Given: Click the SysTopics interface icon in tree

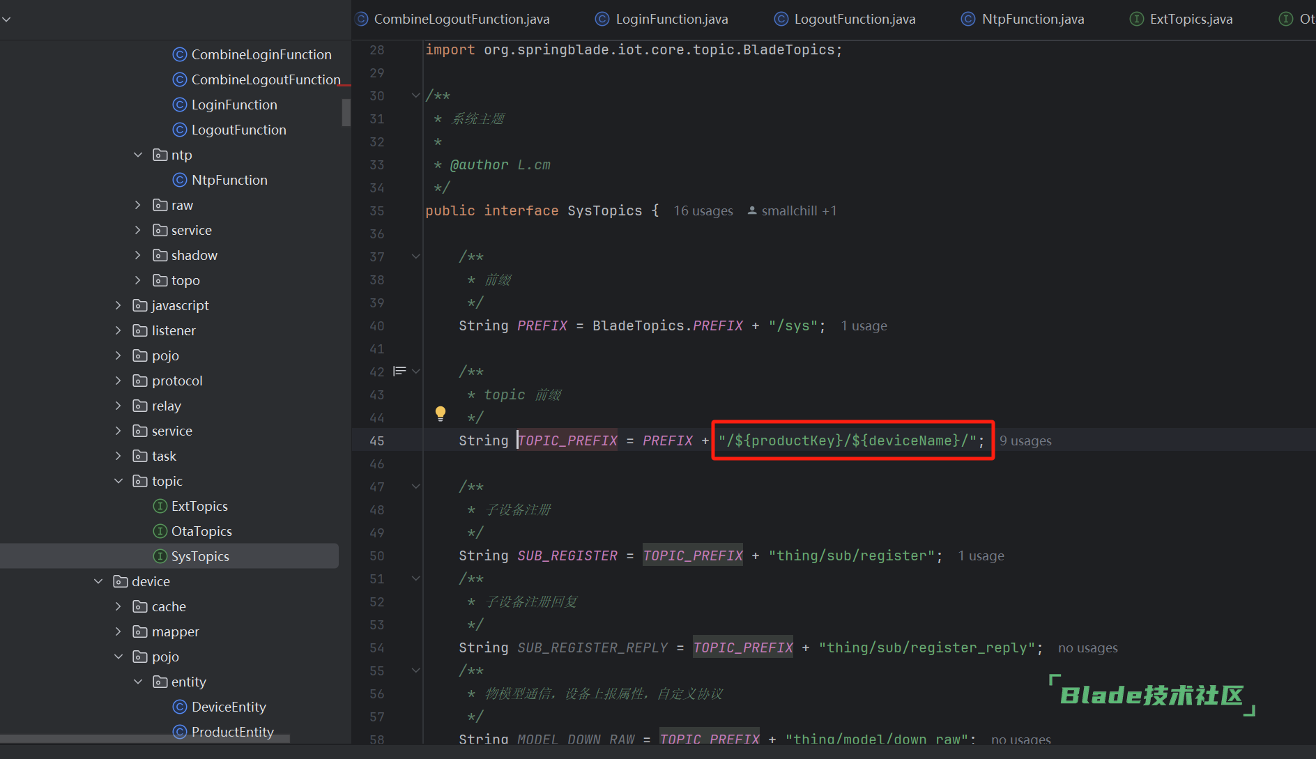Looking at the screenshot, I should pyautogui.click(x=160, y=556).
